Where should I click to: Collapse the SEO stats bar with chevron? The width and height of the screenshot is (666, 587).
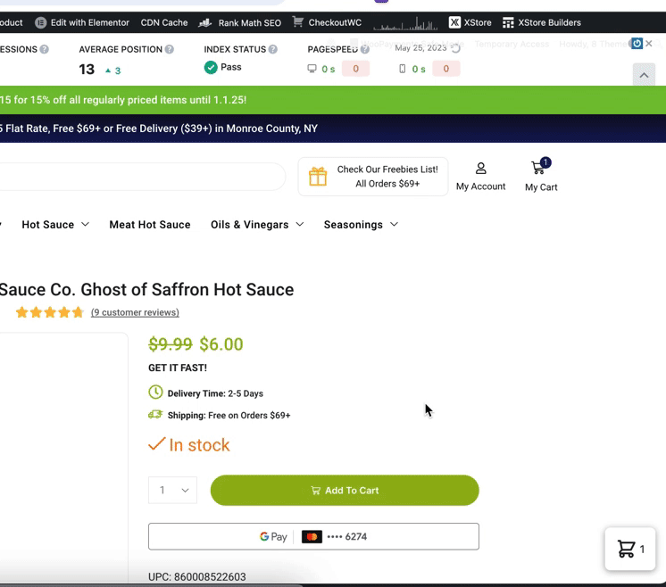pyautogui.click(x=644, y=76)
